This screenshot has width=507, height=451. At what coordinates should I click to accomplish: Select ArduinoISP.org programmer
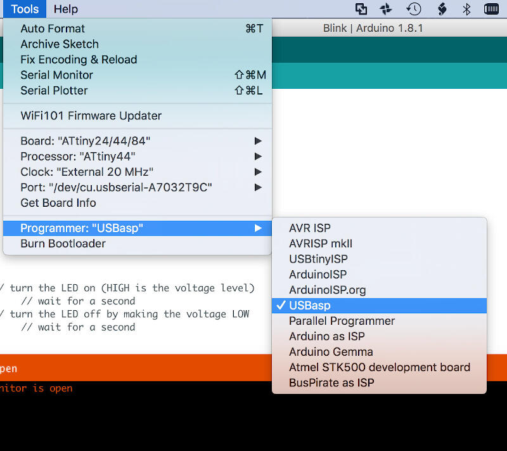(x=379, y=291)
